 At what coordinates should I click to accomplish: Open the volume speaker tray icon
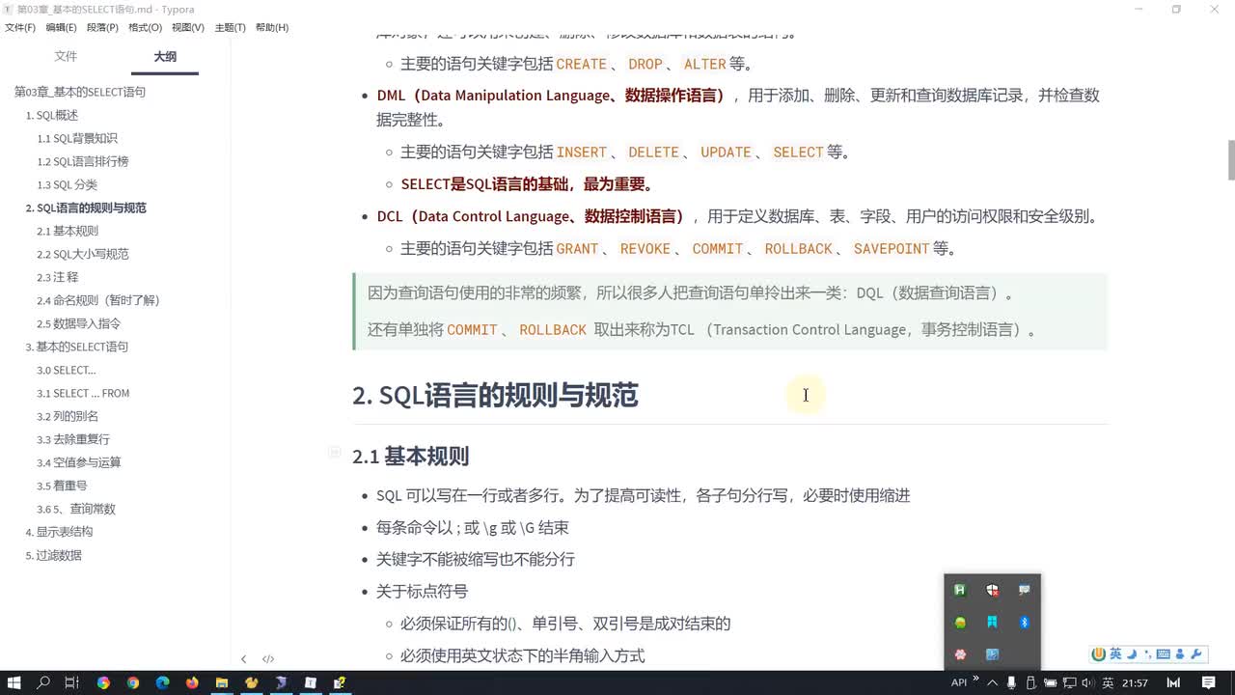tap(1087, 682)
